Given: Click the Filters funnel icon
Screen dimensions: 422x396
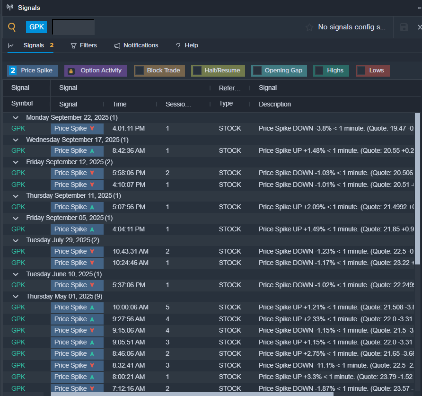Looking at the screenshot, I should 73,46.
